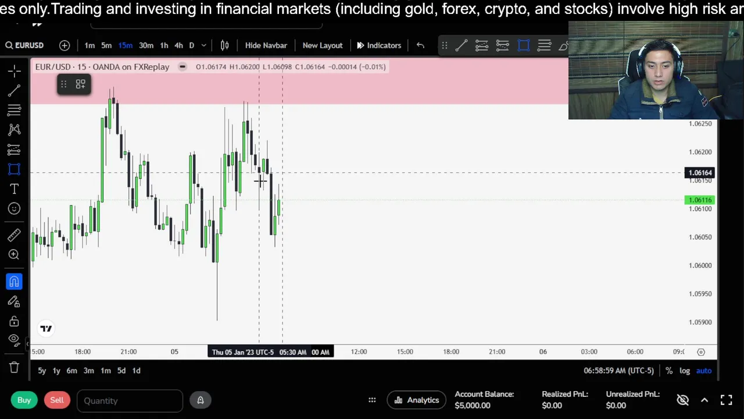Expand the bottom panel chevron
Screen dimensions: 744x419
pos(704,400)
